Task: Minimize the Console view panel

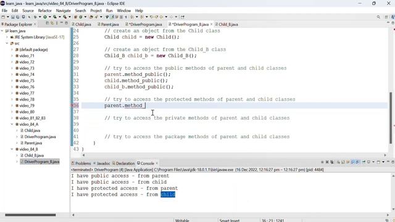Action: pyautogui.click(x=388, y=162)
